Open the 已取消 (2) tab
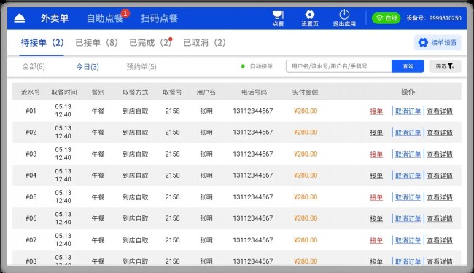The height and width of the screenshot is (273, 474). (x=204, y=42)
